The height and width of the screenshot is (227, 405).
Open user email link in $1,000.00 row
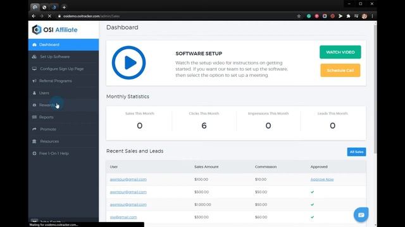[128, 205]
